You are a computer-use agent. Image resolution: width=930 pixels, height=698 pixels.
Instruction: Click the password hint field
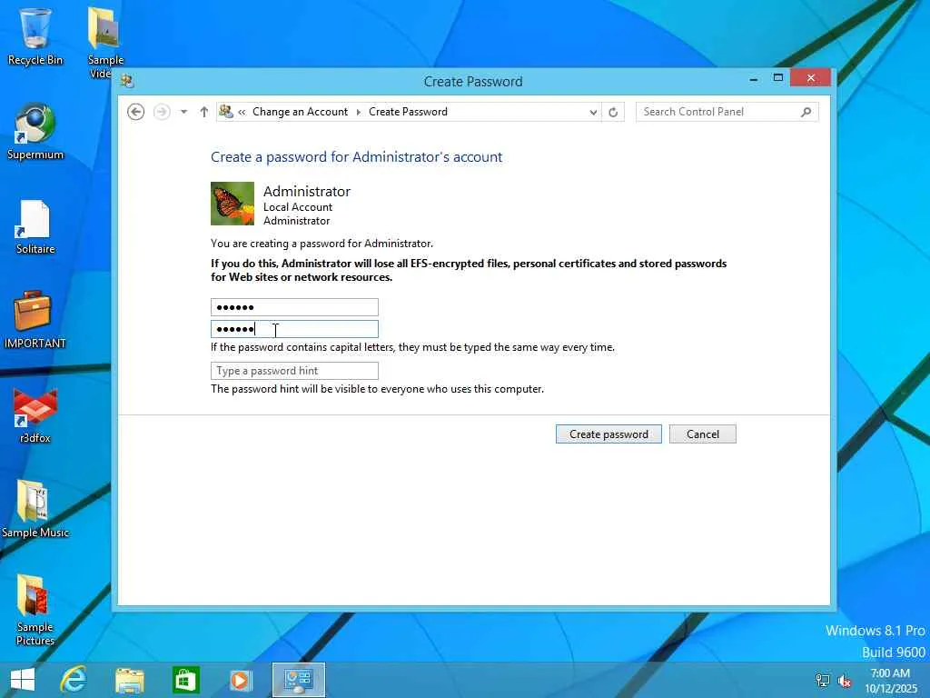tap(294, 371)
